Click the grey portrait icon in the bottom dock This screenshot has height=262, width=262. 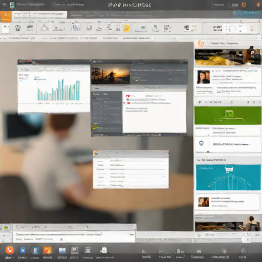pyautogui.click(x=75, y=250)
